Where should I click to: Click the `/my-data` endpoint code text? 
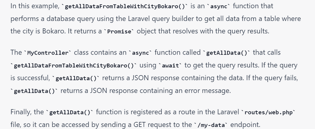point(211,125)
